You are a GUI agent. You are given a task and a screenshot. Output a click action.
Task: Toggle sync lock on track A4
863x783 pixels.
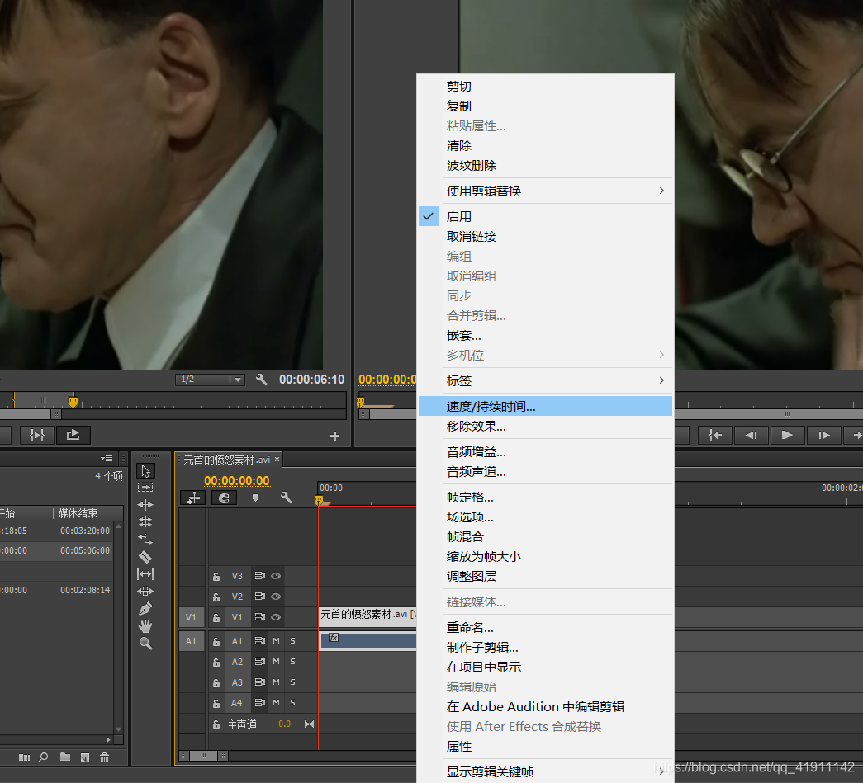[x=260, y=703]
